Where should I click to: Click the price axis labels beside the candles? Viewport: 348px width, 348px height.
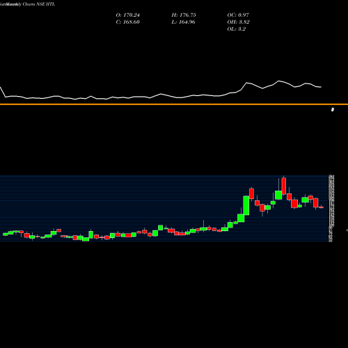pyautogui.click(x=331, y=208)
